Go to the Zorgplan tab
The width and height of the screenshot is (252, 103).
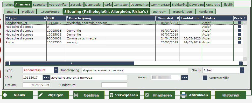pos(77,5)
